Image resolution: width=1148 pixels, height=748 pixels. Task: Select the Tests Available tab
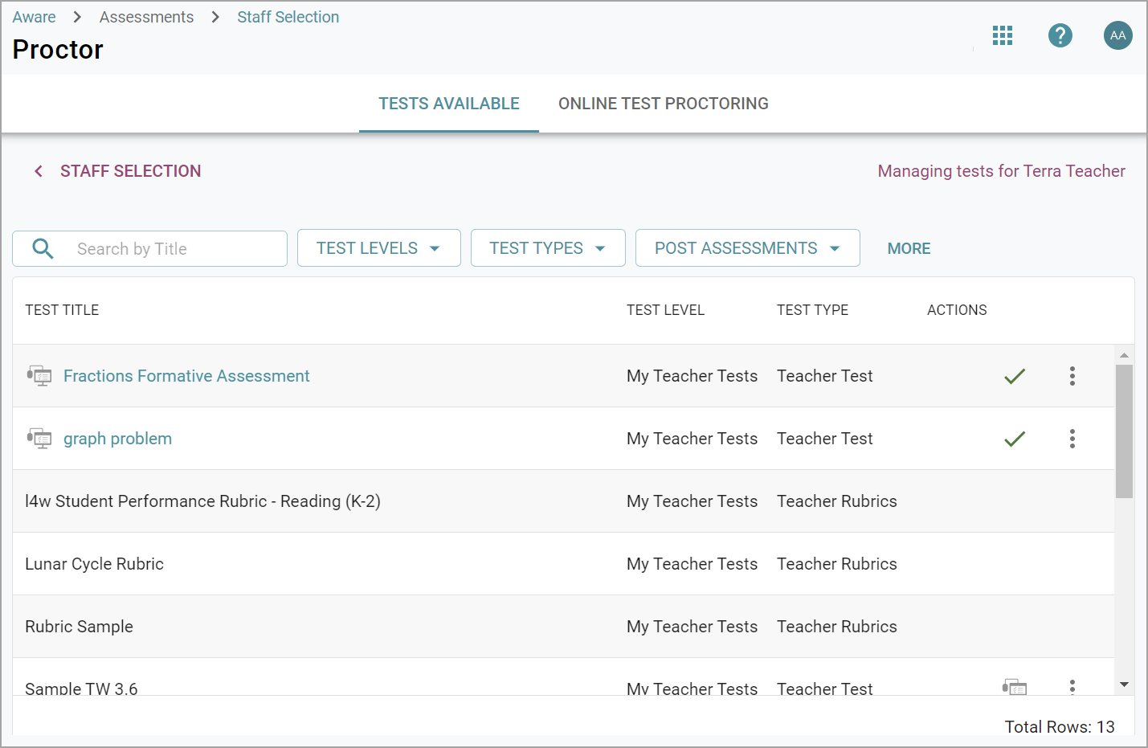tap(448, 104)
